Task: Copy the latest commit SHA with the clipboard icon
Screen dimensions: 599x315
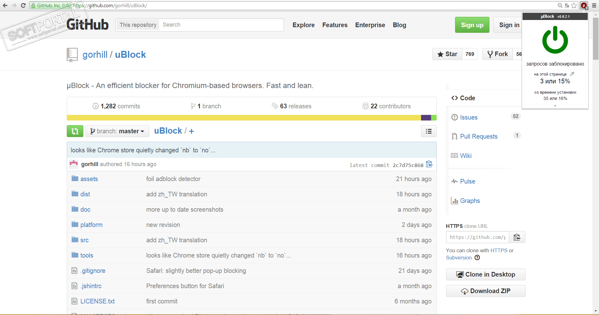Action: coord(429,164)
